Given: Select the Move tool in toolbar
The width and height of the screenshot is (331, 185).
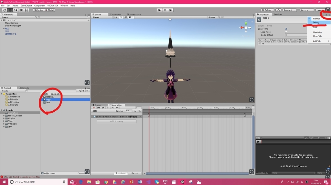Looking at the screenshot, I should [x=10, y=10].
